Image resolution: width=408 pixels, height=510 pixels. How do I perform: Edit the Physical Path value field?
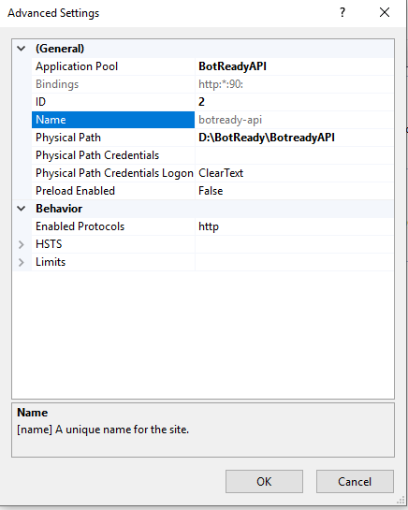294,138
